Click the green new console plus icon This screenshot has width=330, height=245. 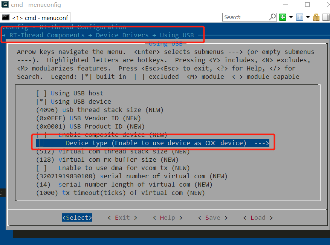coord(283,17)
